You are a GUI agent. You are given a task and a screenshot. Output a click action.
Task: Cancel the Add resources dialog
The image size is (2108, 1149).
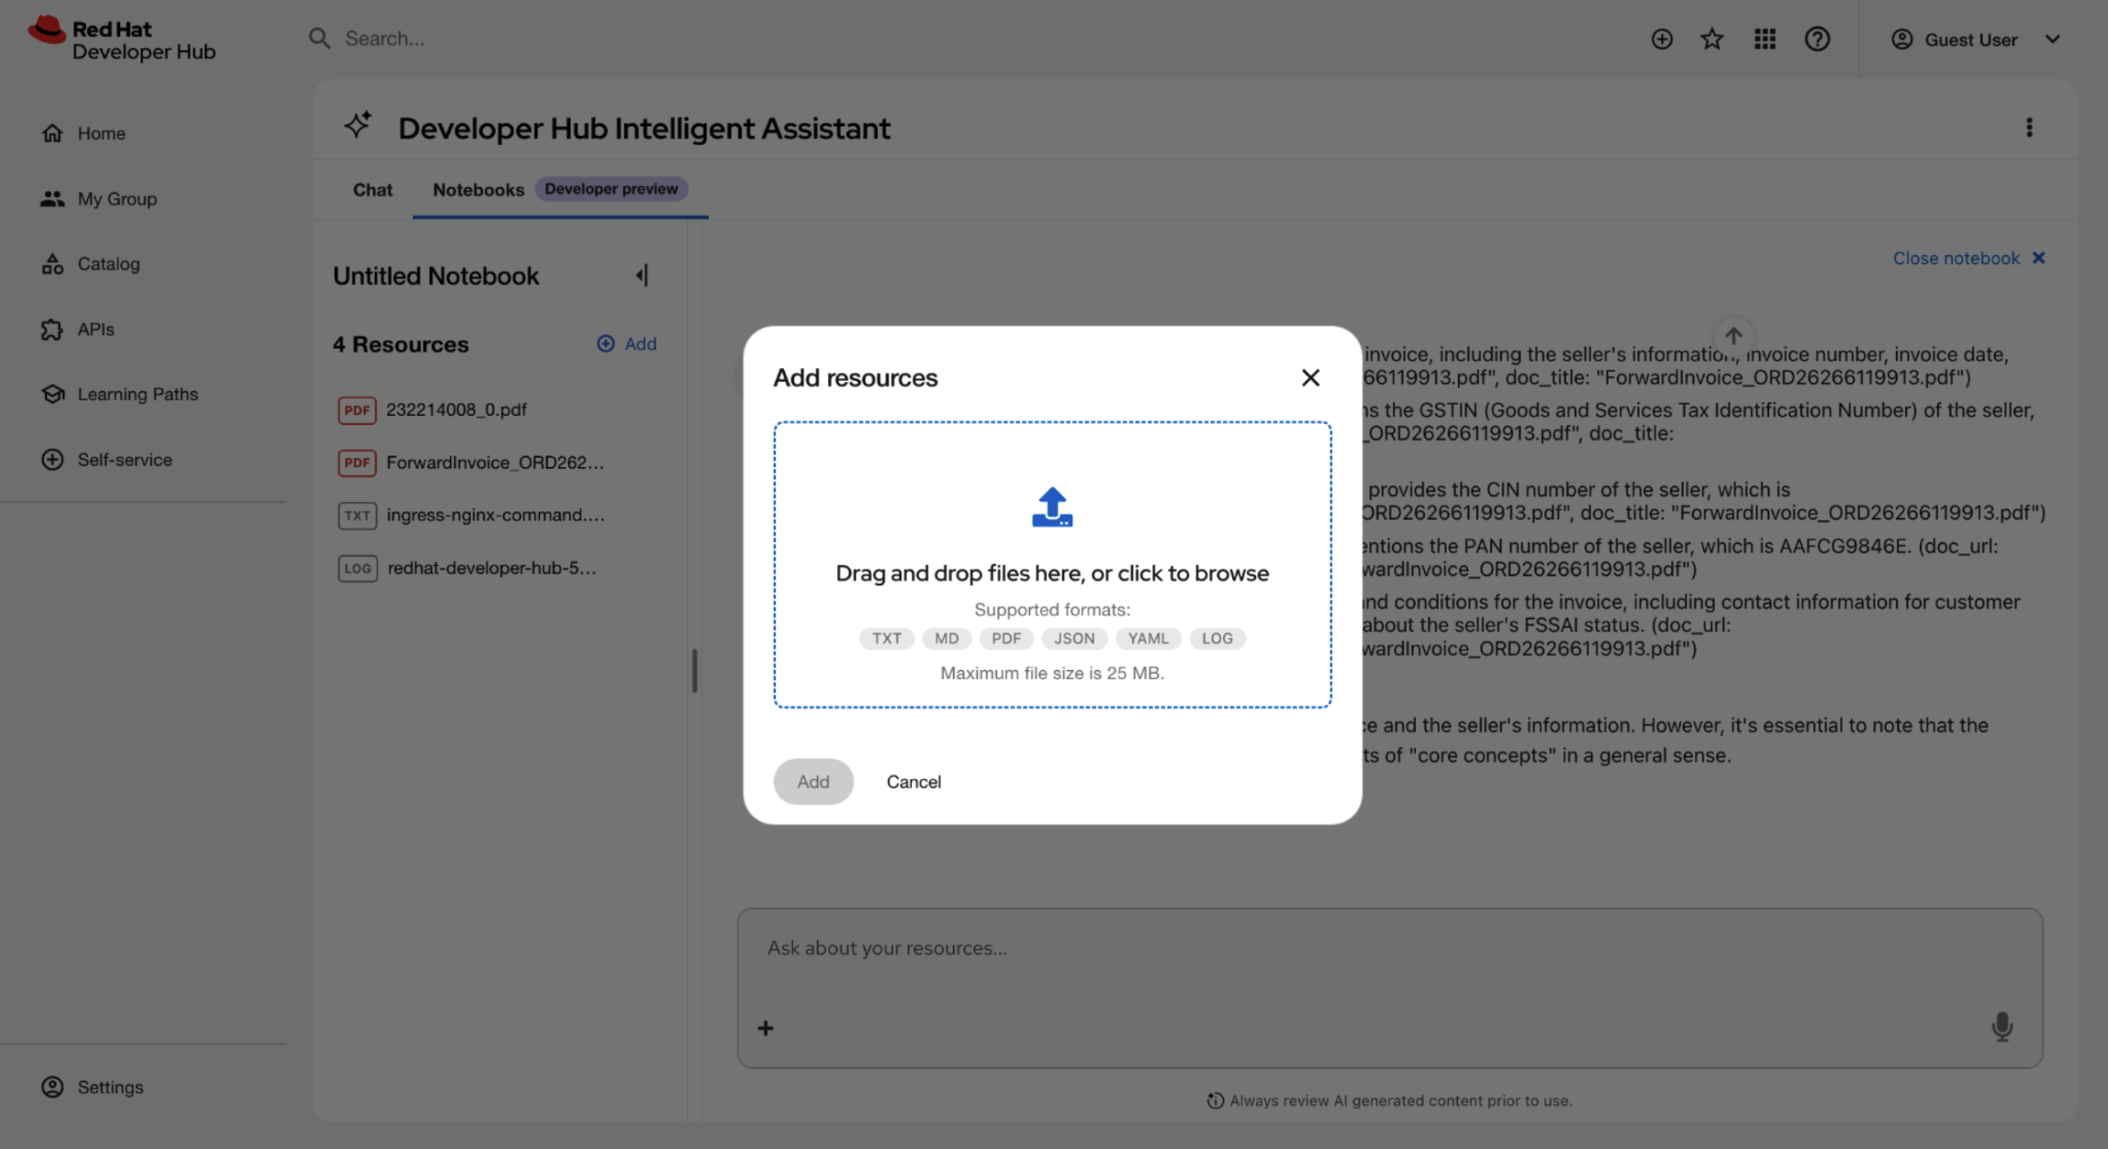point(914,781)
